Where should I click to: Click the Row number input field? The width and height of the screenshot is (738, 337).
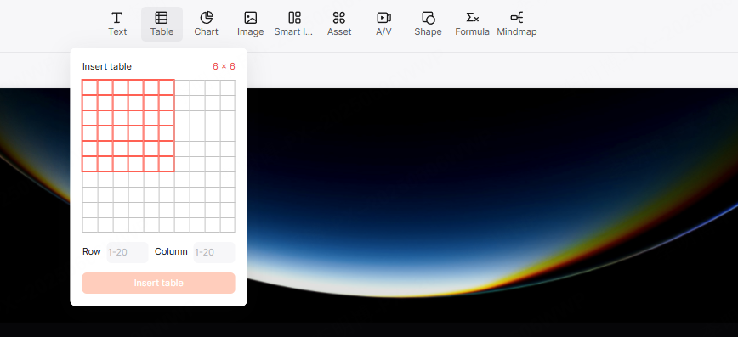tap(128, 252)
